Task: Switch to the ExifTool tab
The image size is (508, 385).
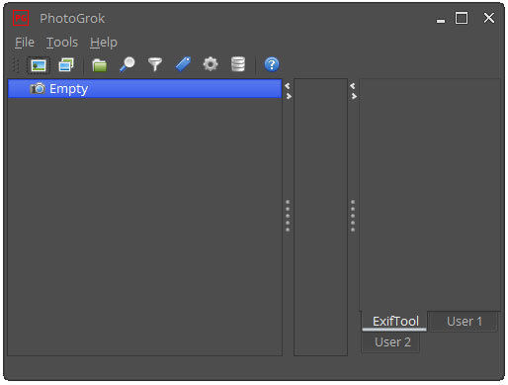Action: point(394,321)
